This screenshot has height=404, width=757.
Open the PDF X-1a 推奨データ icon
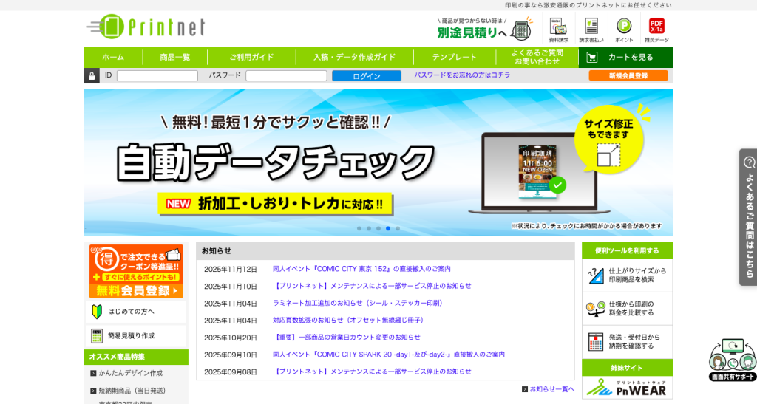pos(656,30)
